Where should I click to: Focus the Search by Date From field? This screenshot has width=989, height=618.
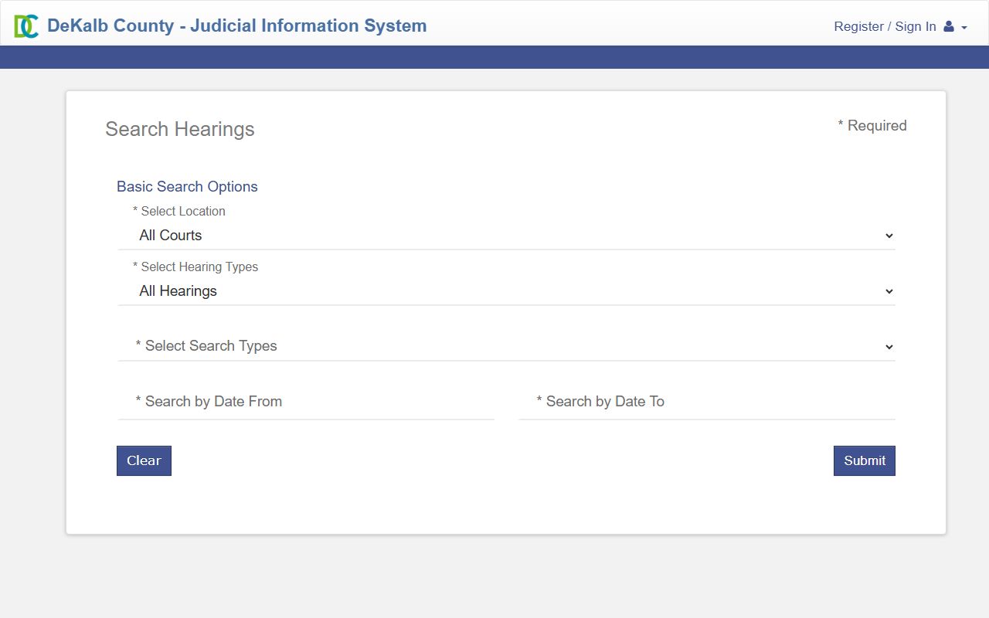pos(306,402)
